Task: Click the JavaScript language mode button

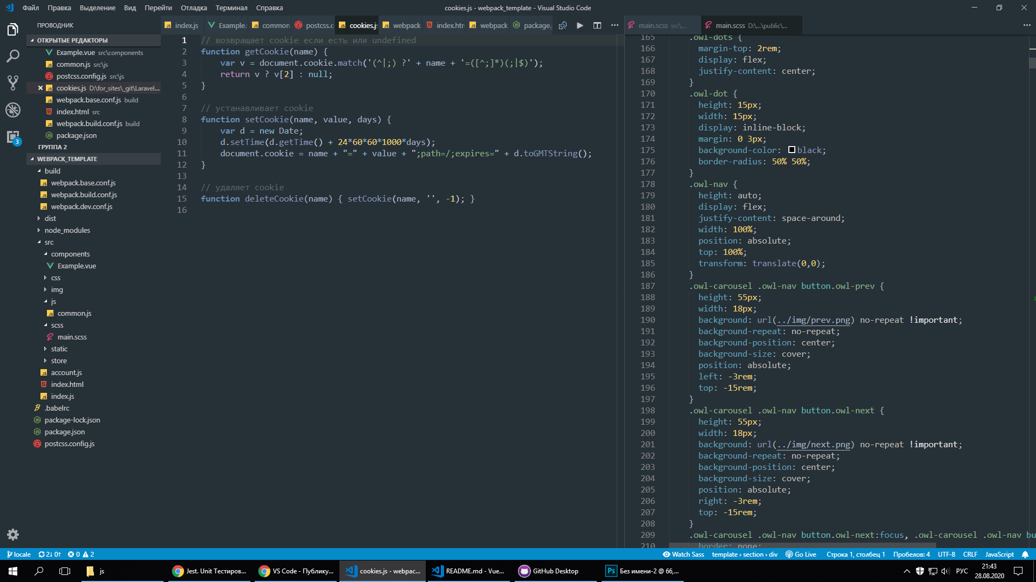Action: [999, 555]
